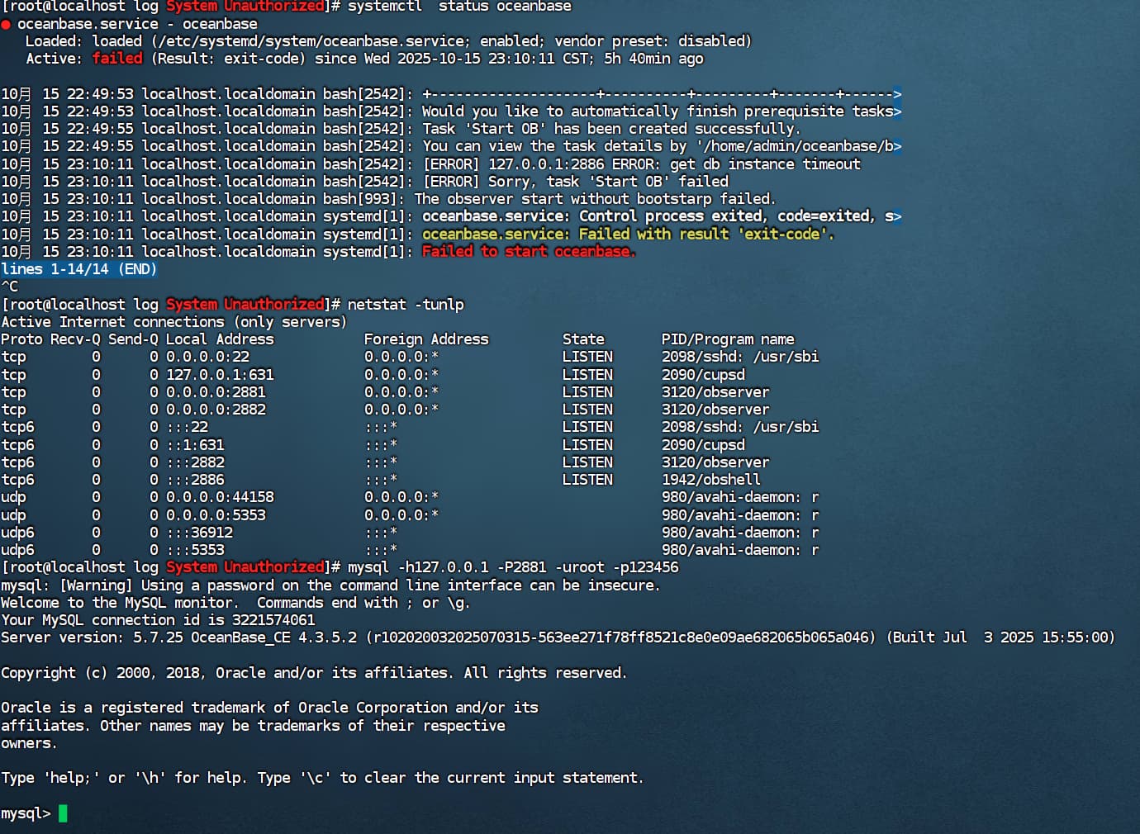Click the '1942/obshell' program entry
The image size is (1140, 834).
(710, 480)
